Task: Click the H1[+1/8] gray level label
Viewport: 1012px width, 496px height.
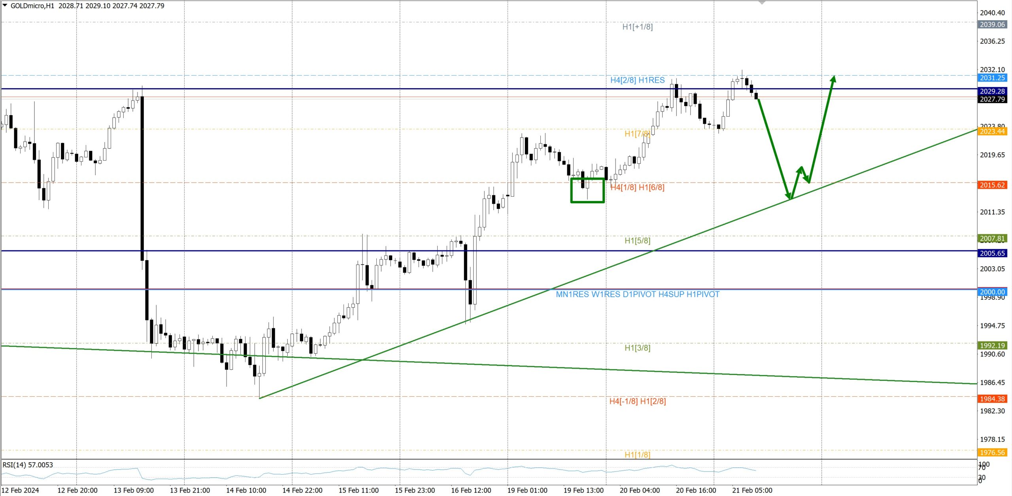Action: [x=637, y=27]
